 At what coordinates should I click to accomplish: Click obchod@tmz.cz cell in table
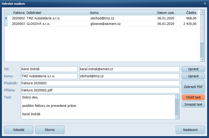click(x=123, y=18)
